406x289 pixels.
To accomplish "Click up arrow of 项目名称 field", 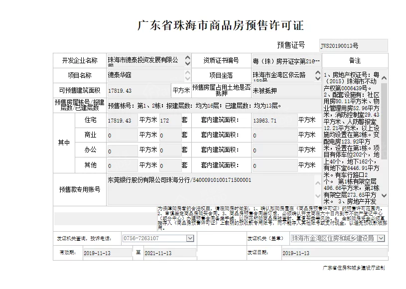I will click(188, 73).
